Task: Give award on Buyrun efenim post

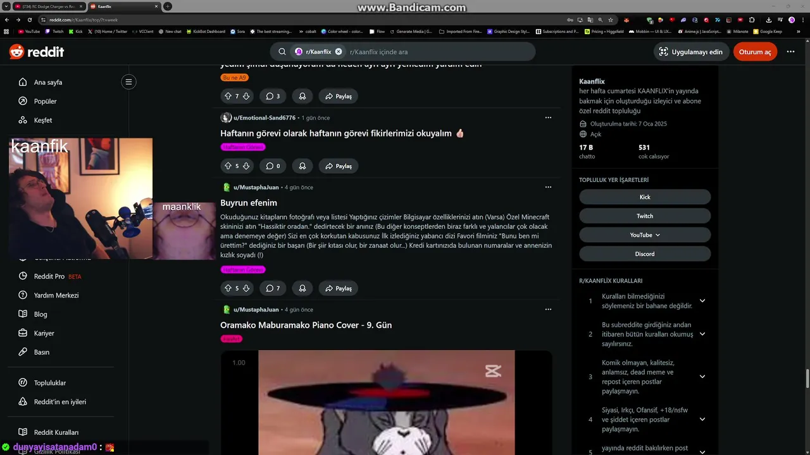Action: [302, 288]
